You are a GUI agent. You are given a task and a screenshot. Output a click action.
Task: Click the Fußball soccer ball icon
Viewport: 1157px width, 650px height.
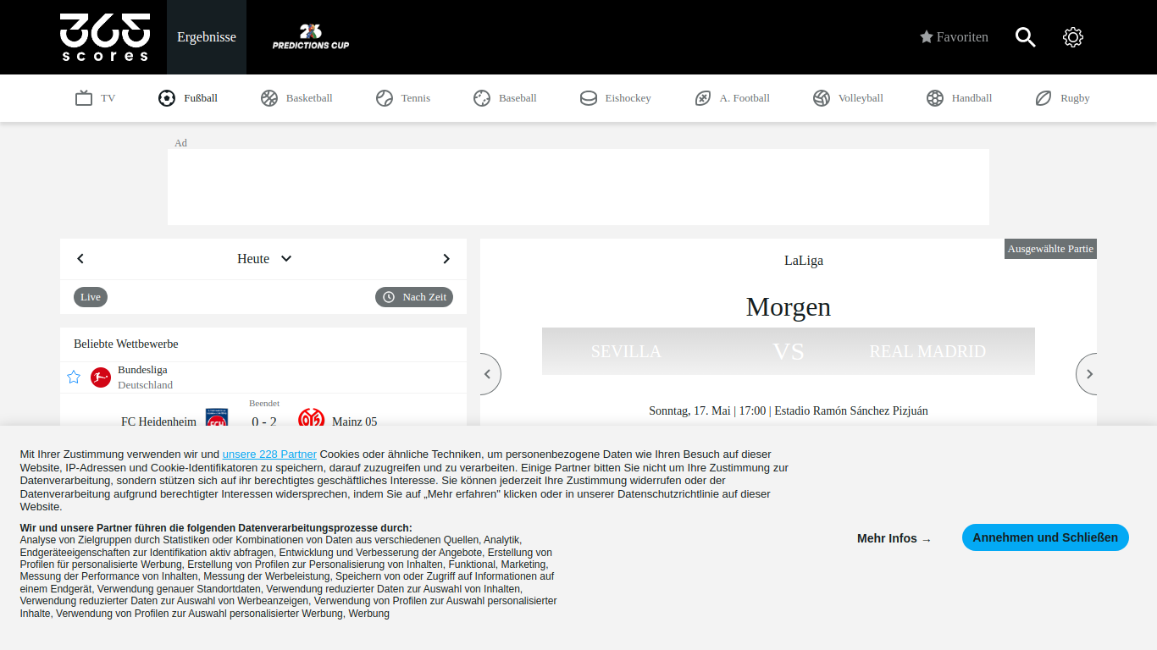[x=167, y=98]
